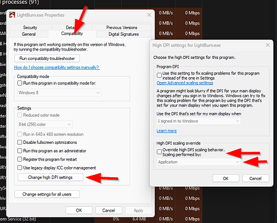
Task: Open the Application scaling dropdown
Action: pyautogui.click(x=198, y=162)
